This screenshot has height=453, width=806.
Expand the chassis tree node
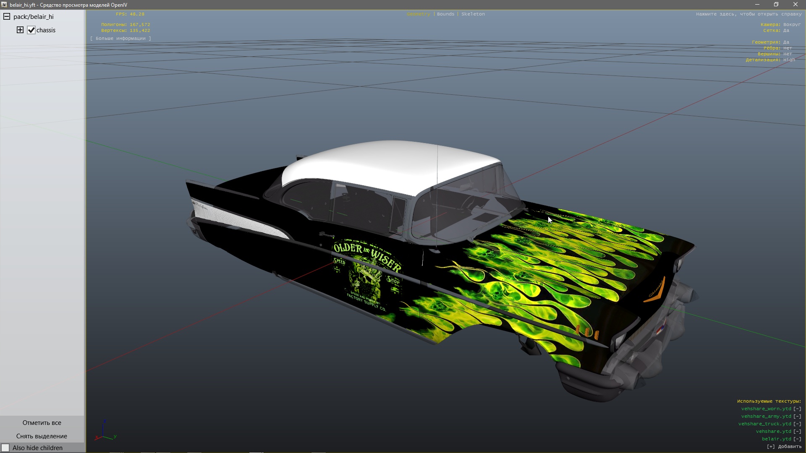click(x=20, y=30)
